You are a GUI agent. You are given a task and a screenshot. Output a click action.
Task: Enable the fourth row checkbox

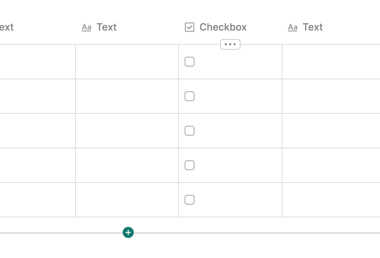pyautogui.click(x=190, y=165)
